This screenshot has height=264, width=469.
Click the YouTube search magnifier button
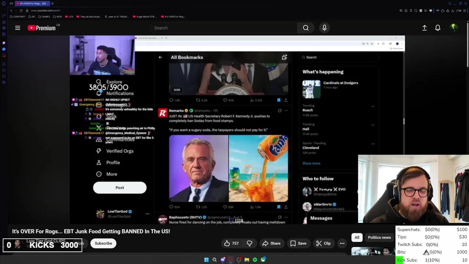point(306,28)
